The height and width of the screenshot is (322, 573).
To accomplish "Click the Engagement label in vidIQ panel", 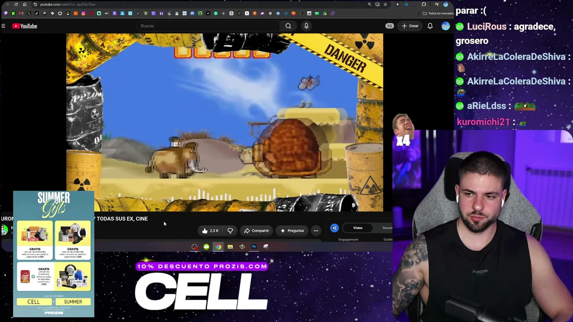I will (348, 240).
